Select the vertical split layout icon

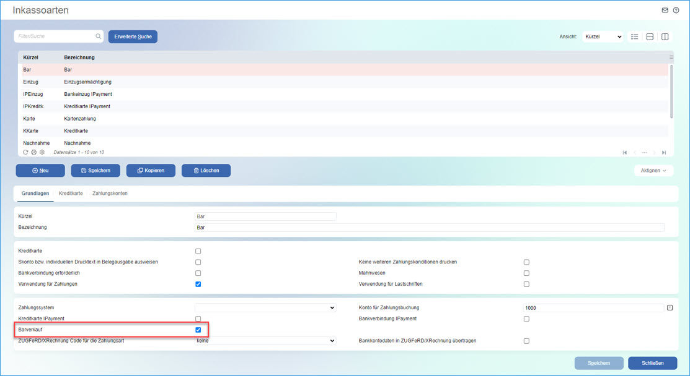coord(664,36)
